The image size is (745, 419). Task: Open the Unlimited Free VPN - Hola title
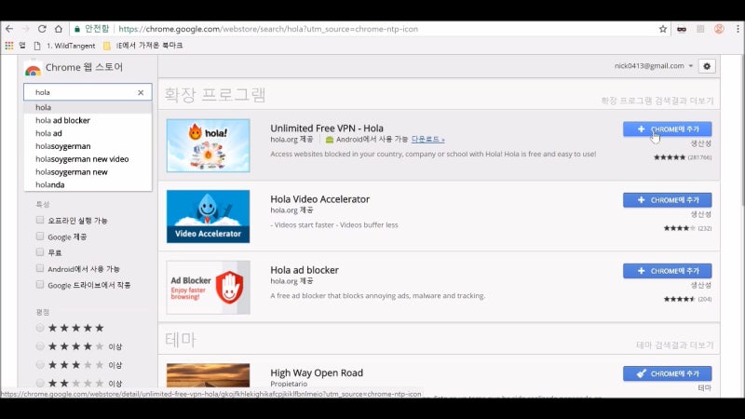coord(327,128)
